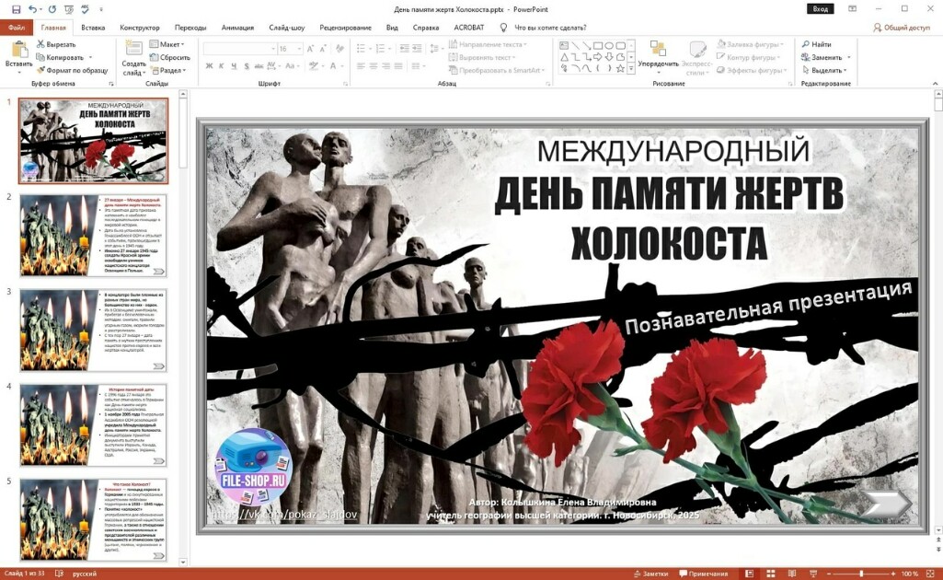Toggle the Comments (Примечания) pane
This screenshot has height=580, width=943.
pyautogui.click(x=702, y=574)
